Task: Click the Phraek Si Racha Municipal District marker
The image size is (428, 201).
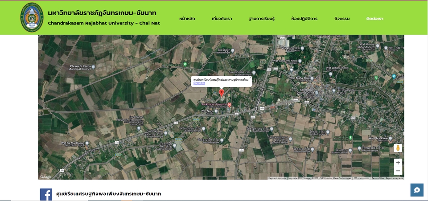Action: click(93, 66)
